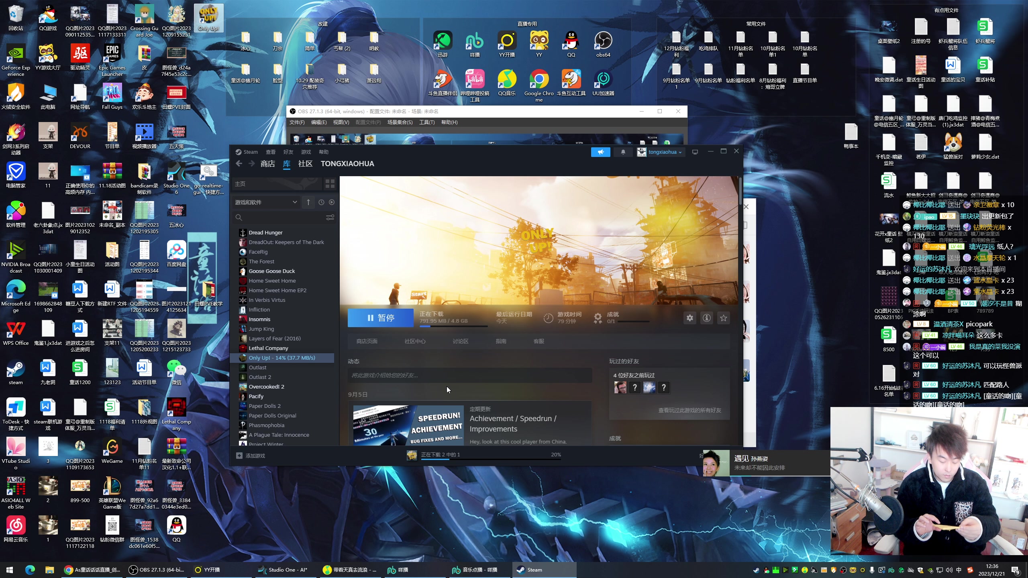
Task: Pause the download with 暂停 button
Action: pyautogui.click(x=380, y=318)
